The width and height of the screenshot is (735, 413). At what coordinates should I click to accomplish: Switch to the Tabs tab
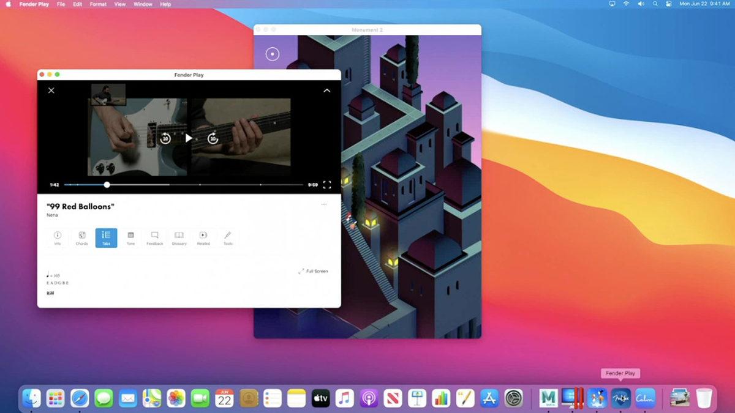point(106,238)
